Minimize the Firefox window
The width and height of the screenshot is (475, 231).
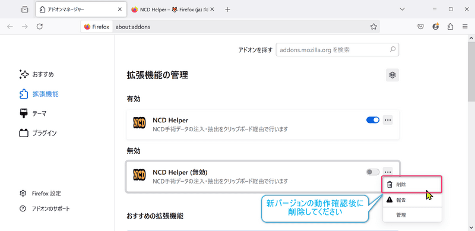tap(435, 10)
